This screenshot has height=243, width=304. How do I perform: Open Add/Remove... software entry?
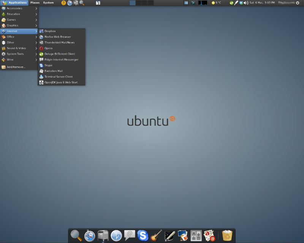point(19,67)
